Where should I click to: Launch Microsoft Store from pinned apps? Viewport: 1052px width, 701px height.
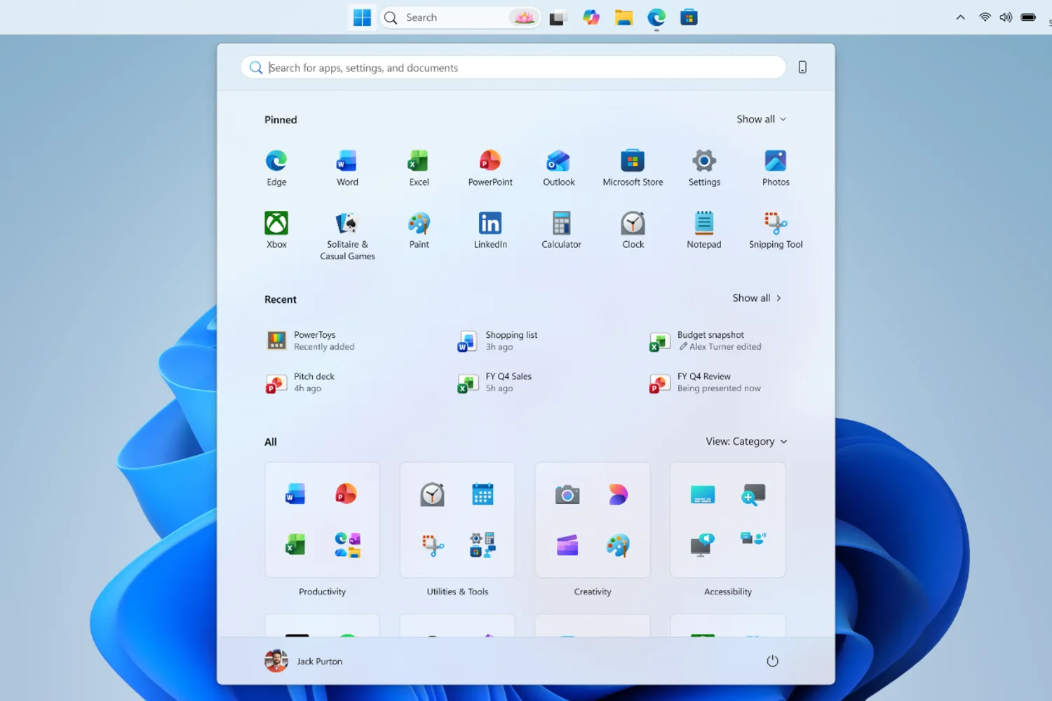633,168
